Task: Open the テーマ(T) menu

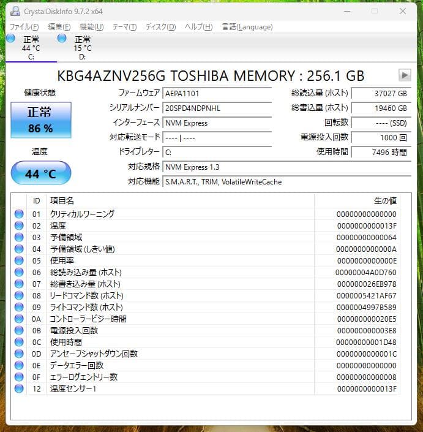Action: 124,27
